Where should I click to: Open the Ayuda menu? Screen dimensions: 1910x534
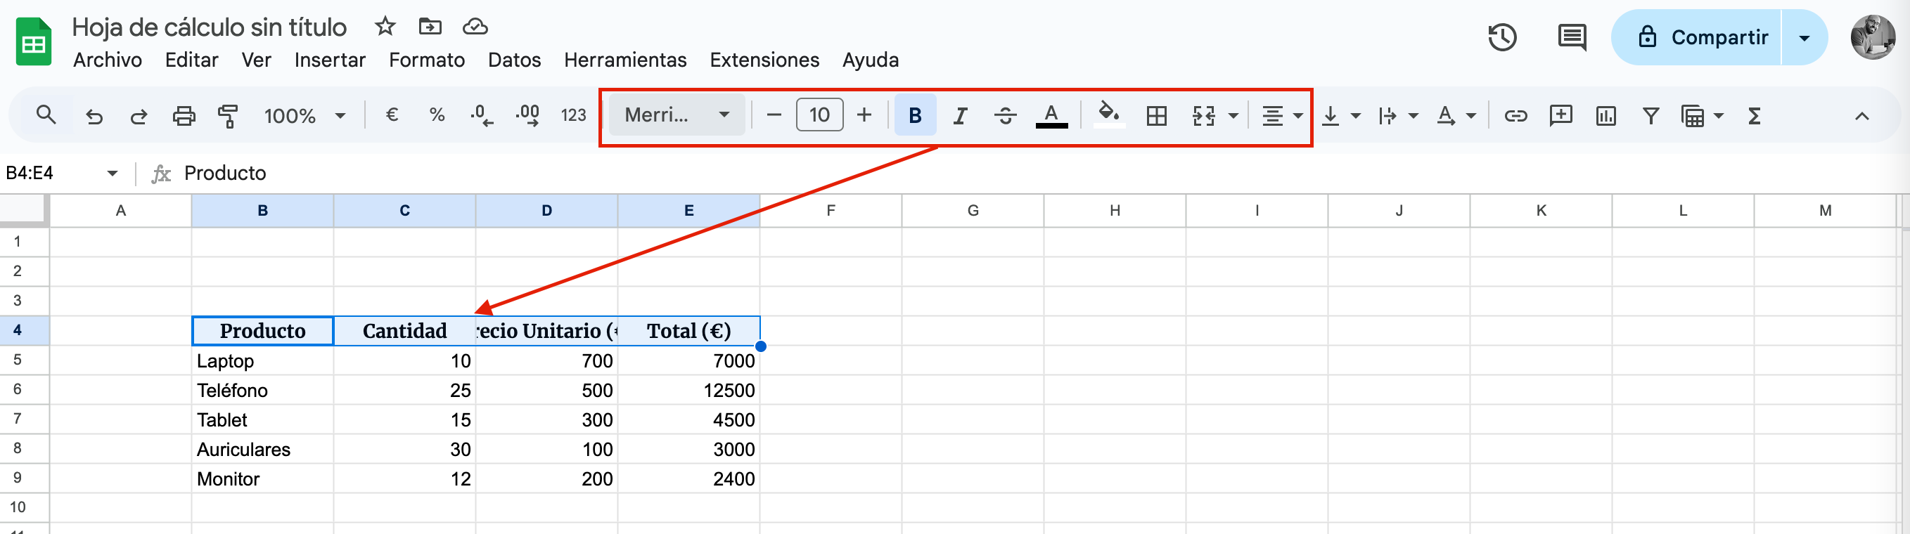tap(871, 60)
